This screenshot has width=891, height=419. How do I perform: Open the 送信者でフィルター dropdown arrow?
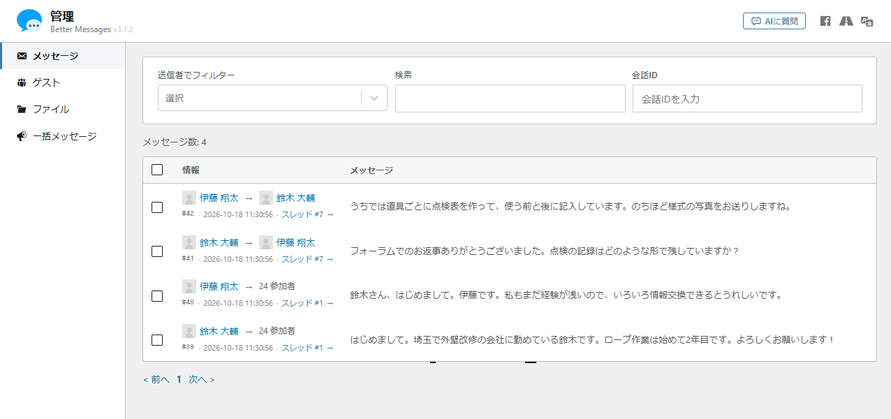pyautogui.click(x=374, y=98)
